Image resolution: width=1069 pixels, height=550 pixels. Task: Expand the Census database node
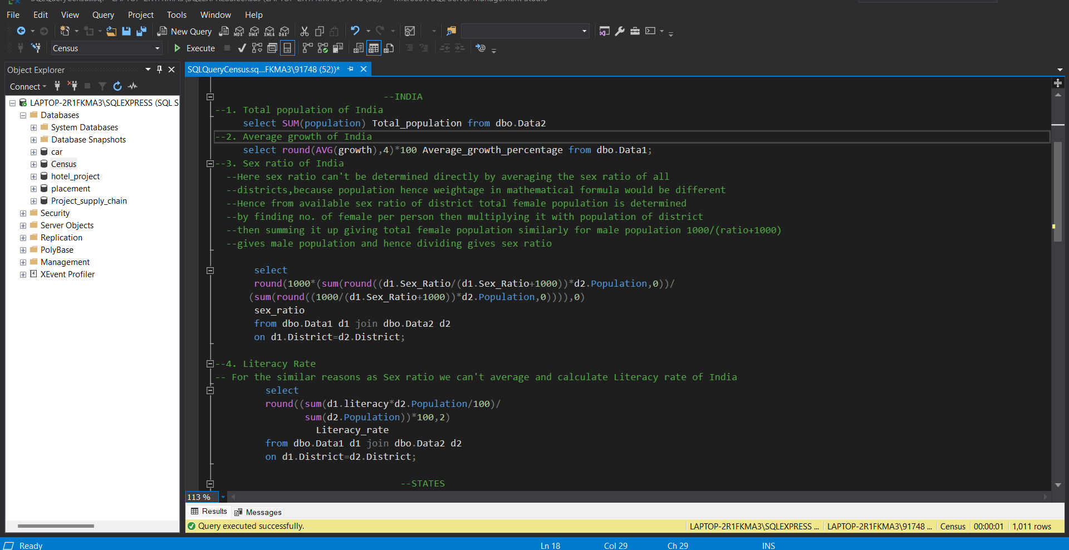33,164
